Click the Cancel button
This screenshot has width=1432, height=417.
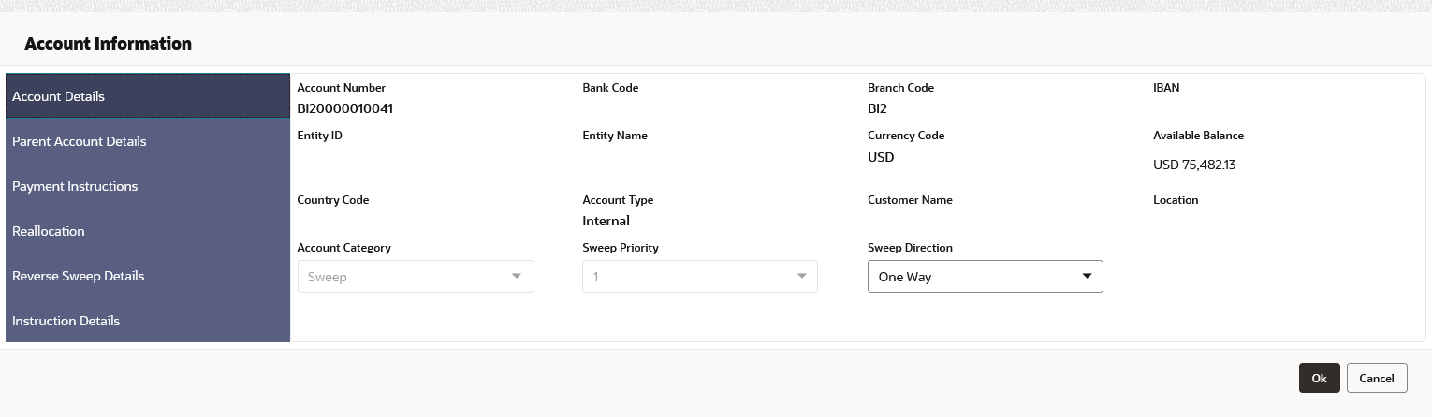1377,378
